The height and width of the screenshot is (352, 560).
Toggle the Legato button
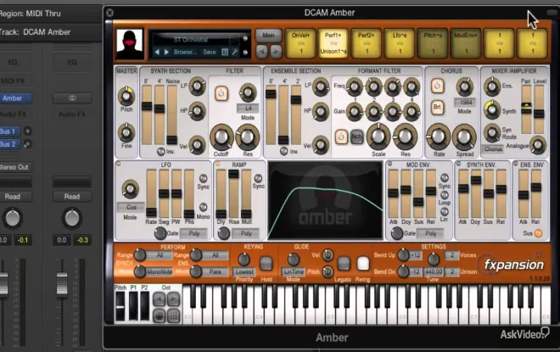[344, 264]
